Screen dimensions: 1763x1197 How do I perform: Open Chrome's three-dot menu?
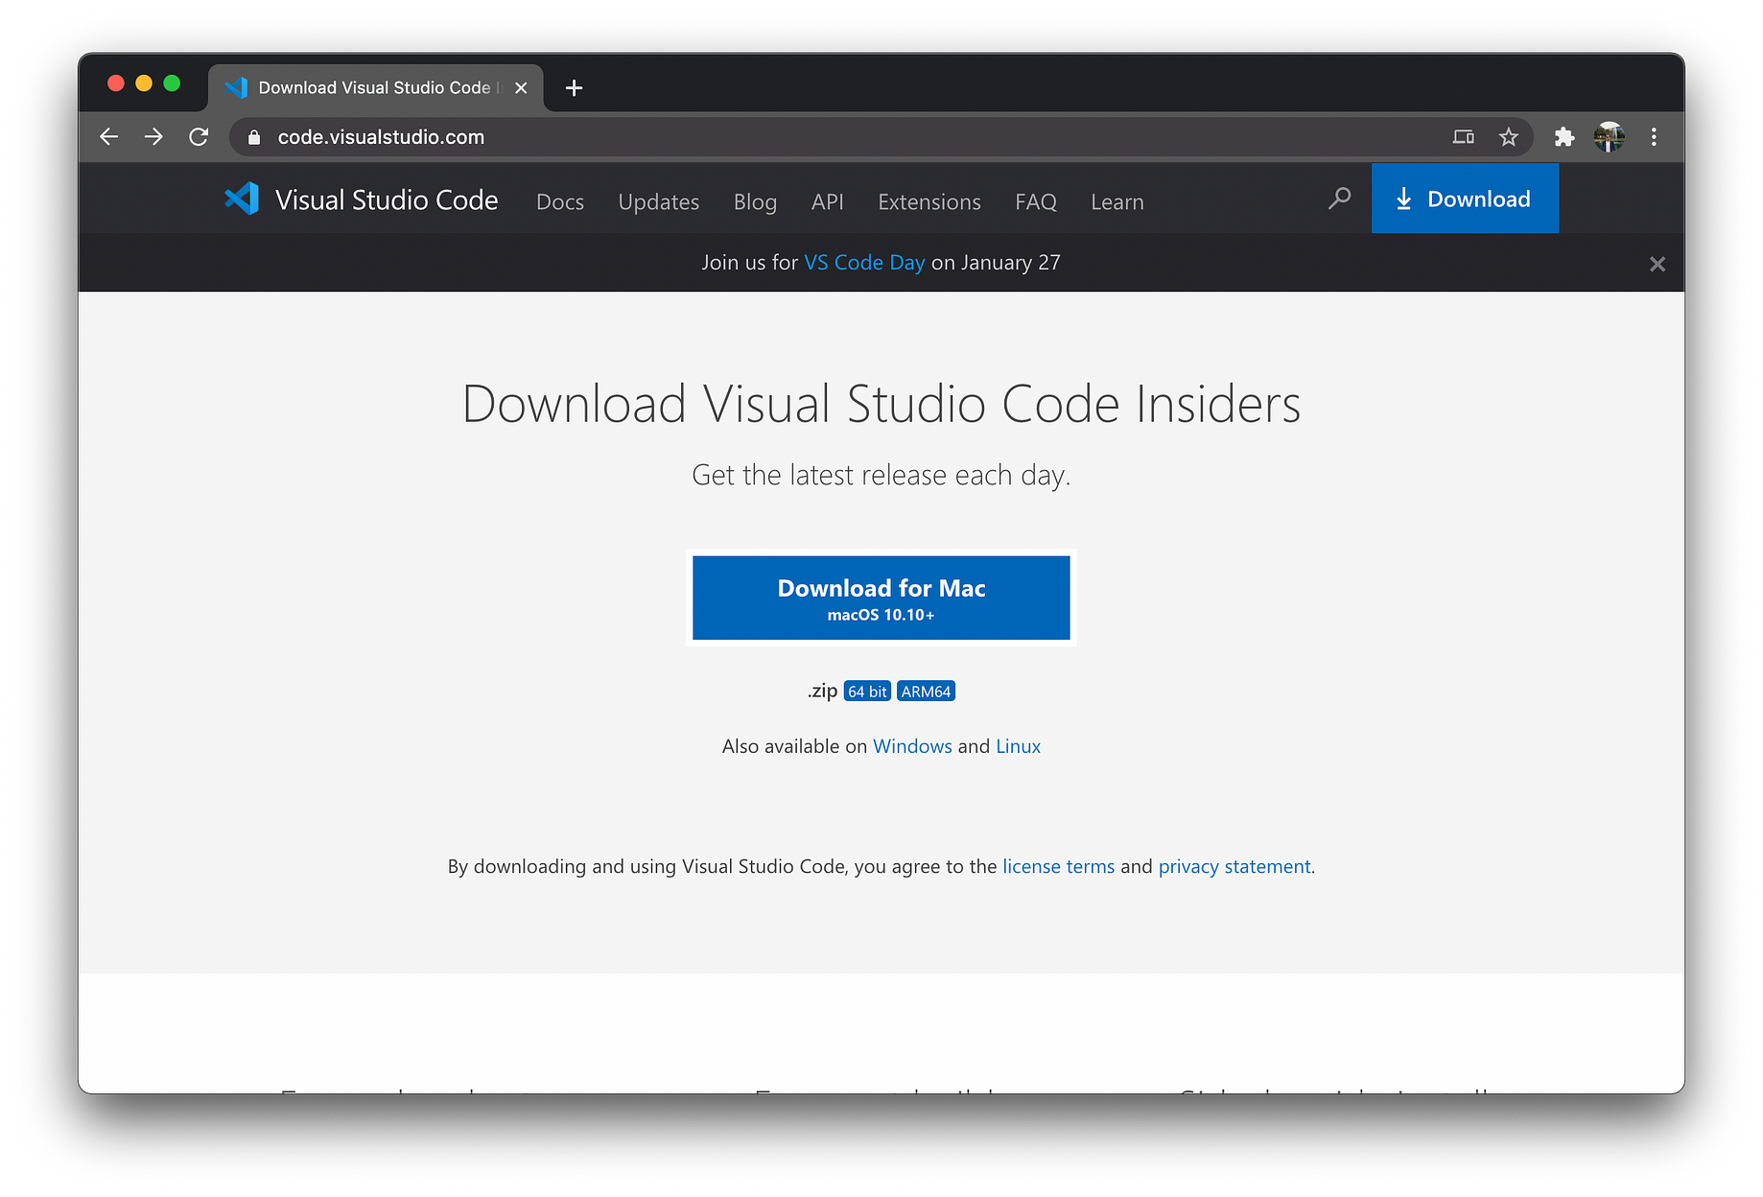click(1654, 137)
